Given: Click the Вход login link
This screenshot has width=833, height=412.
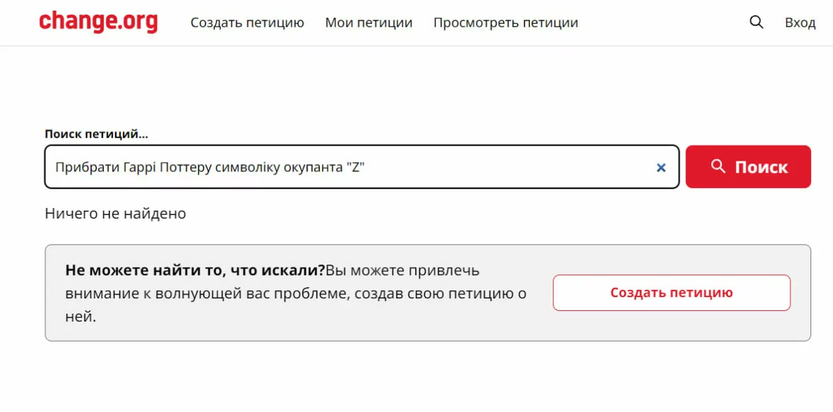Looking at the screenshot, I should click(800, 23).
